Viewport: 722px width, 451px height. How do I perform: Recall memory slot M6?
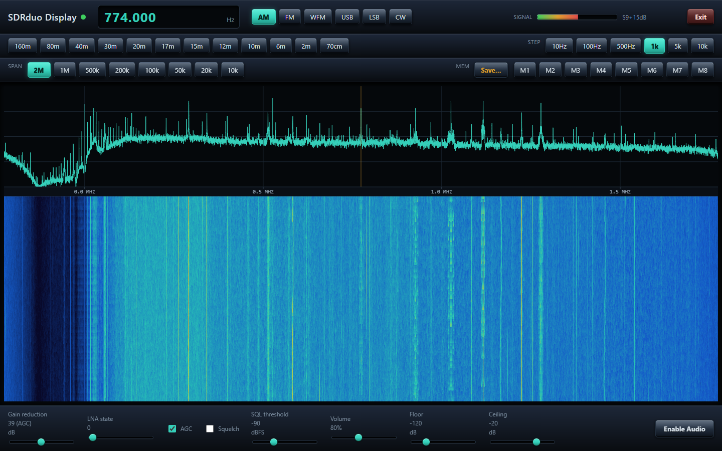tap(652, 70)
